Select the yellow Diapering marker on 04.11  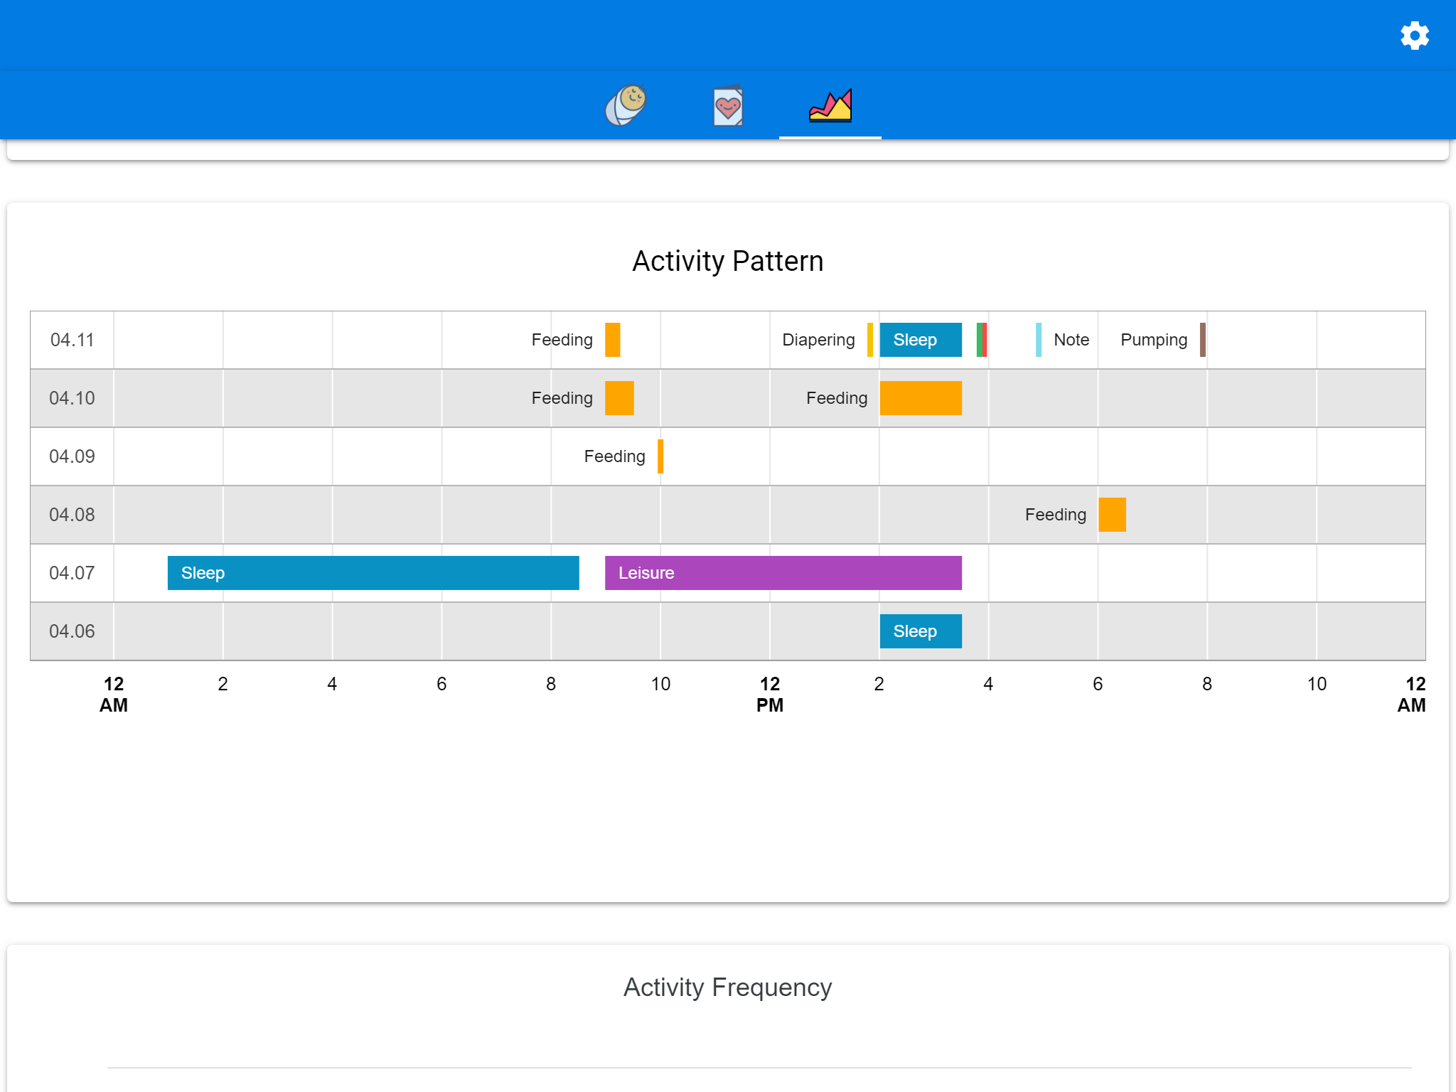pos(869,340)
